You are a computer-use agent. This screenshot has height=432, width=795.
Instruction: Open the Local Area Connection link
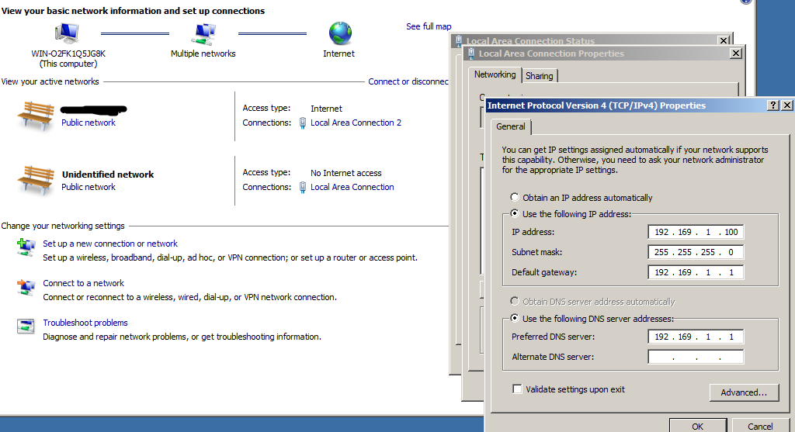coord(352,187)
